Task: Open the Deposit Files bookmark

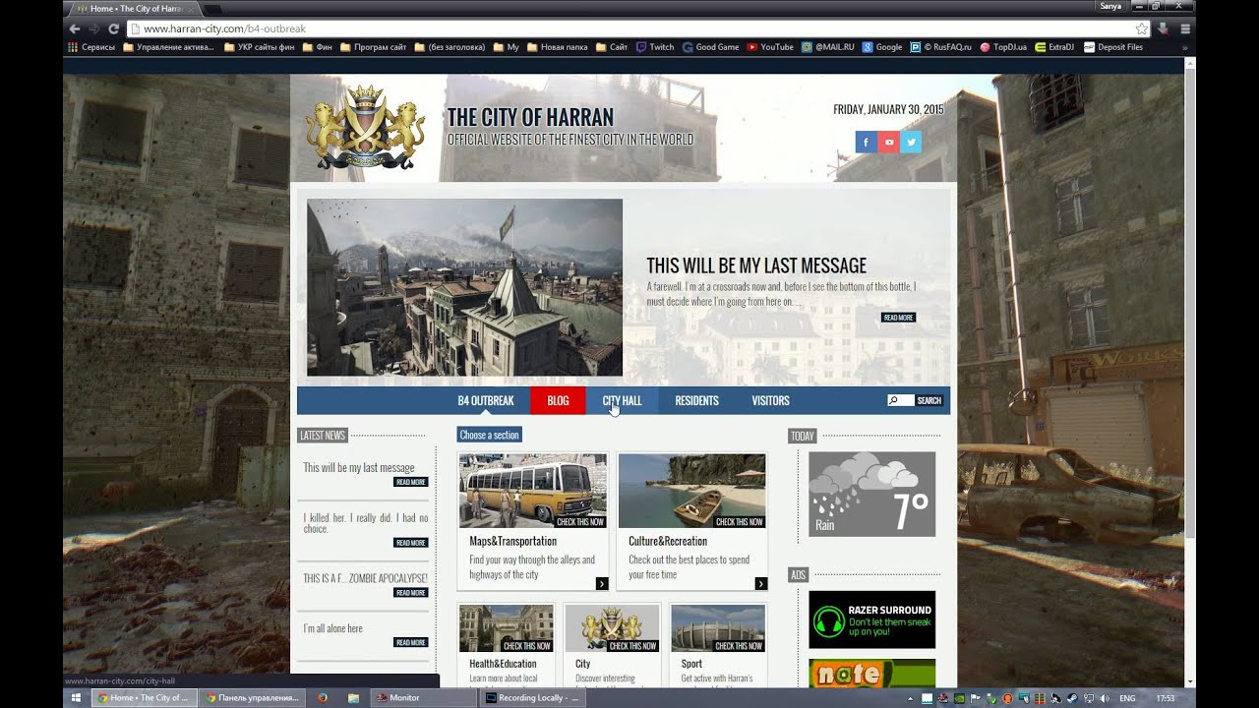Action: (x=1113, y=47)
